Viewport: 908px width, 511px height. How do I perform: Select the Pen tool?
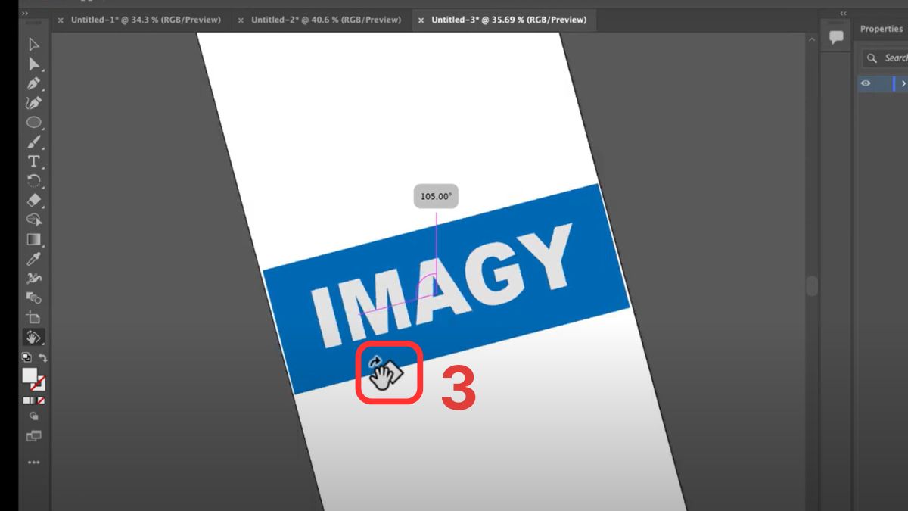pyautogui.click(x=33, y=83)
